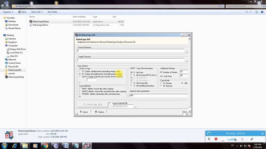
Task: Click the Start Copy (F5) button
Action: 93,104
